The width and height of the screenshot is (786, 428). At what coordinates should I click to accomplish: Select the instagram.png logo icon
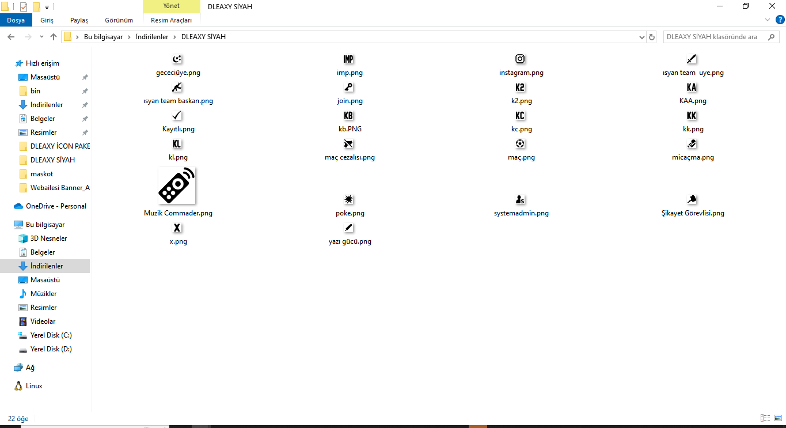pyautogui.click(x=521, y=59)
